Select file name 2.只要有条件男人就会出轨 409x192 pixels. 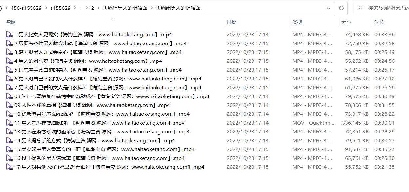click(x=100, y=43)
